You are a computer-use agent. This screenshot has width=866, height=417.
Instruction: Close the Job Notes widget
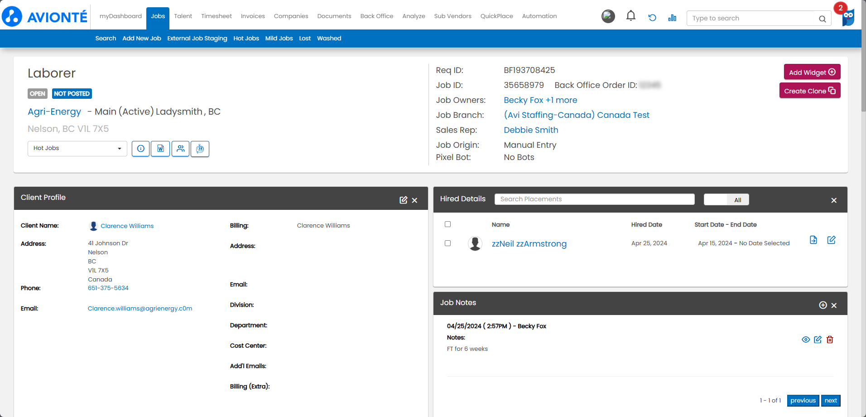pos(834,305)
